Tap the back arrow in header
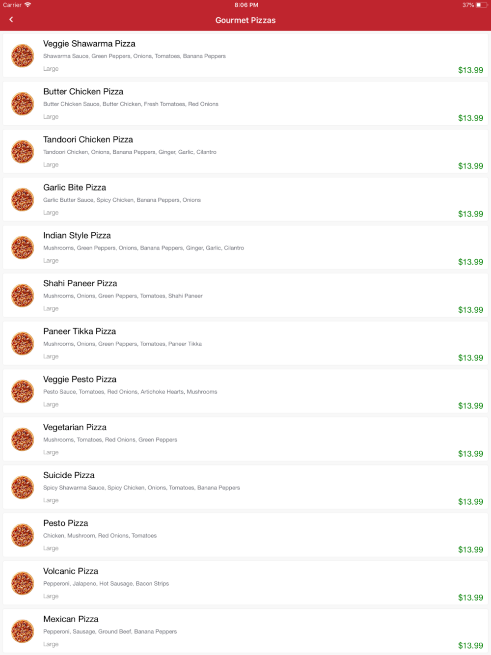Viewport: 491px width, 655px height. click(x=11, y=20)
